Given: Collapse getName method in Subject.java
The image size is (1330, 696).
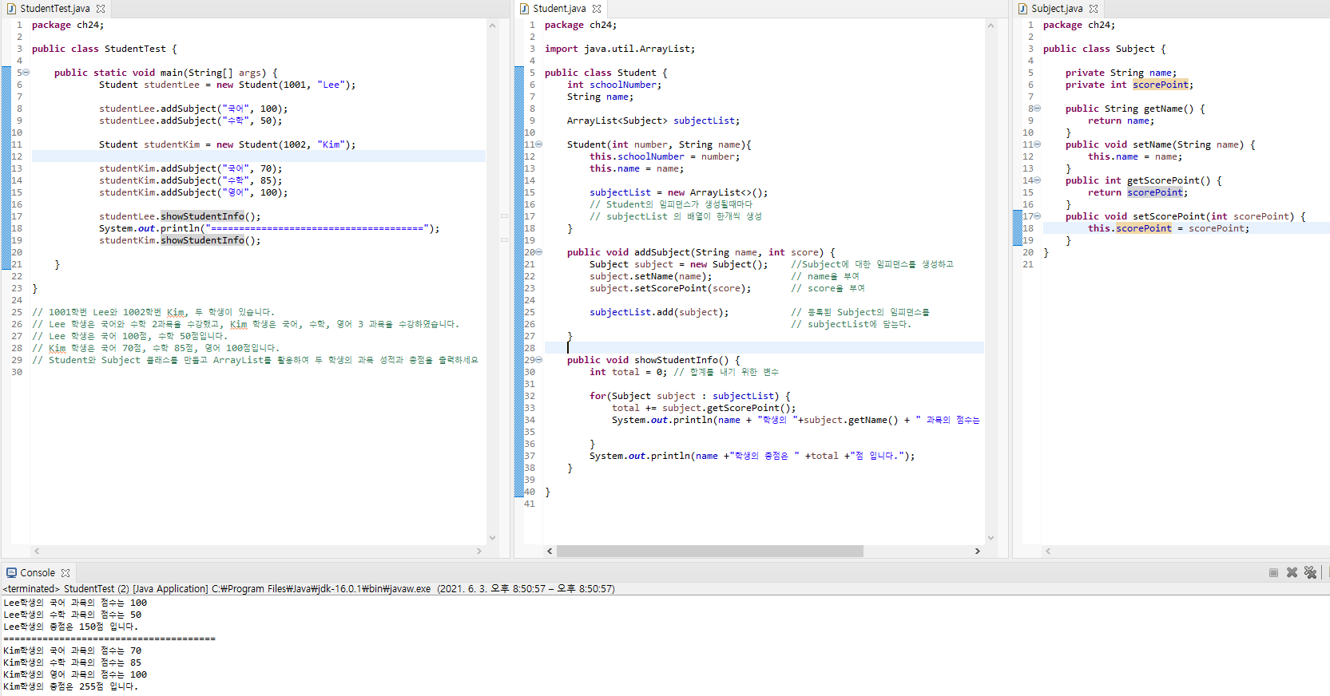Looking at the screenshot, I should coord(1038,109).
